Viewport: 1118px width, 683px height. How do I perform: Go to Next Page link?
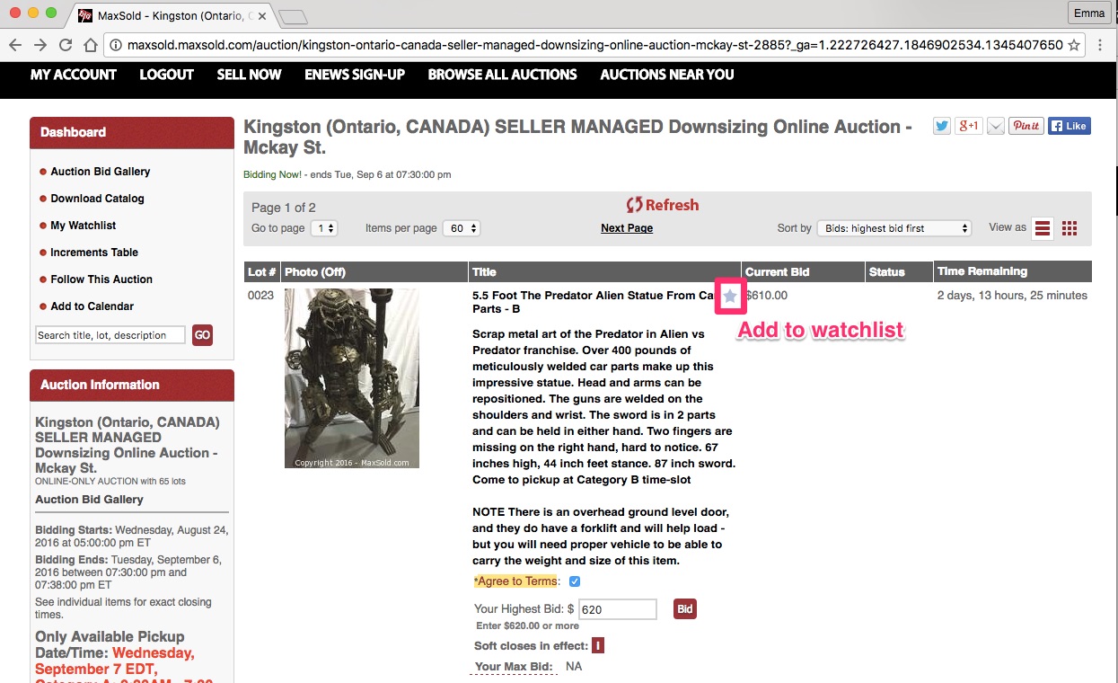627,228
